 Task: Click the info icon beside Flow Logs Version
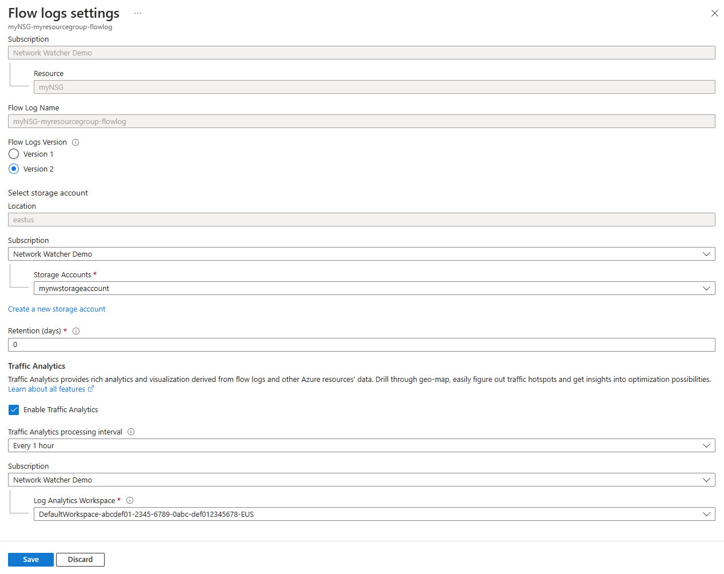tap(75, 142)
